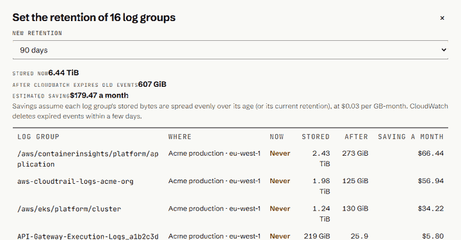461x240 pixels.
Task: Click the 130 GiB after value
Action: pos(355,208)
